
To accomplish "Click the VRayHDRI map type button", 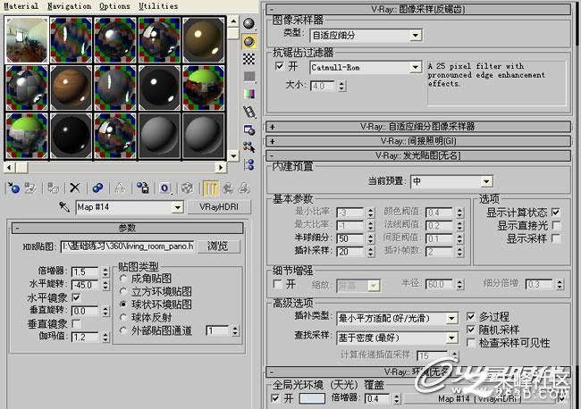I will (x=219, y=207).
